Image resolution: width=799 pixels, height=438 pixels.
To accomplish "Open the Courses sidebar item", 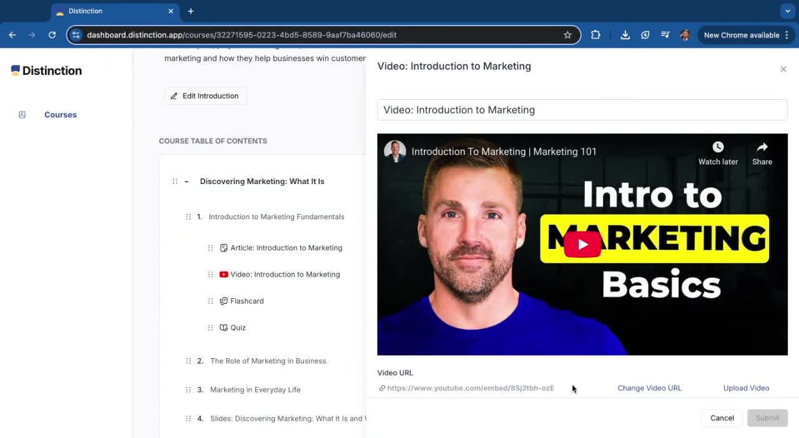I will click(x=60, y=115).
